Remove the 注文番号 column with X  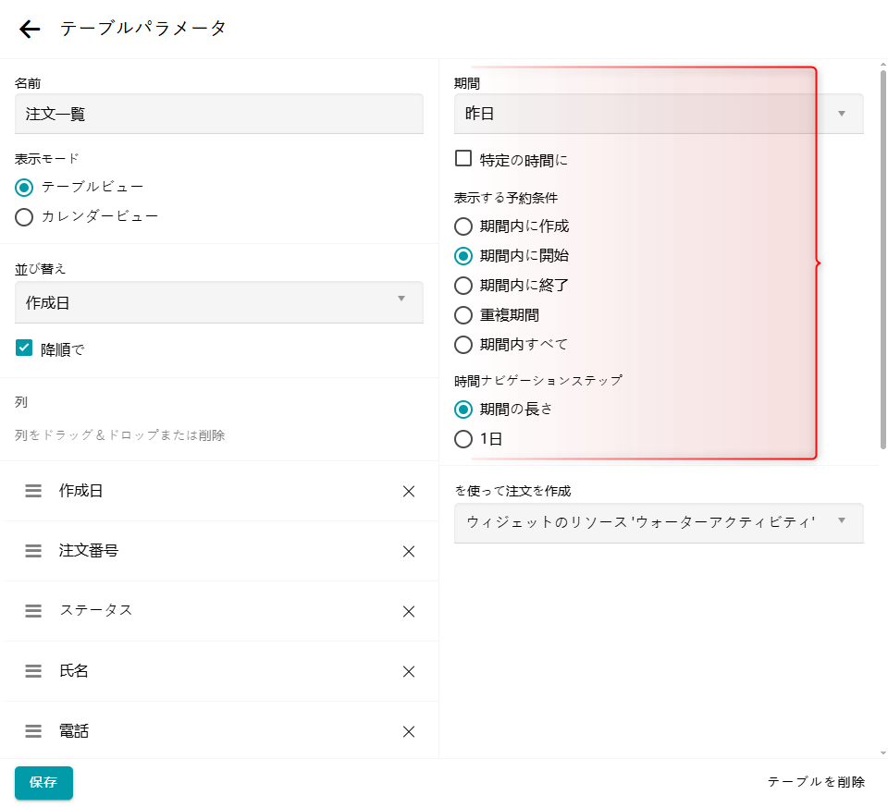point(409,552)
